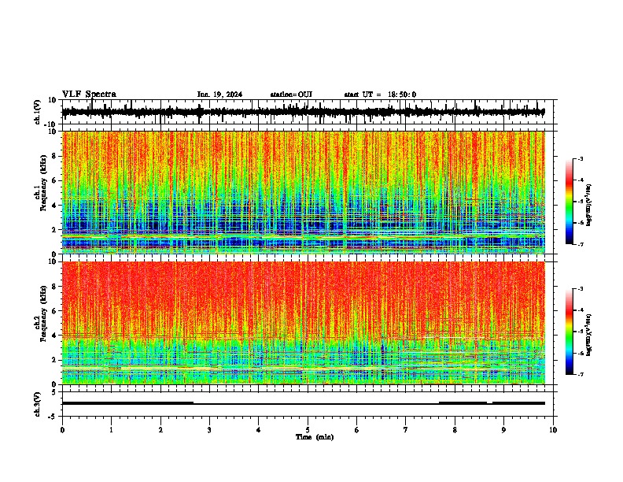Click the ch.2 PSD color scale bar
The width and height of the screenshot is (623, 482).
click(570, 332)
